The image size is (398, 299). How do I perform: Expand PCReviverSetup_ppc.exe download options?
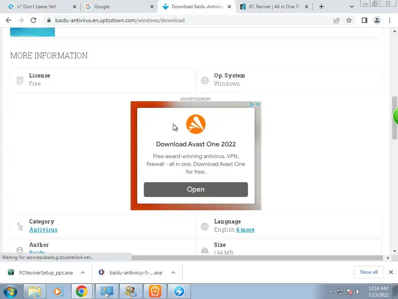83,273
